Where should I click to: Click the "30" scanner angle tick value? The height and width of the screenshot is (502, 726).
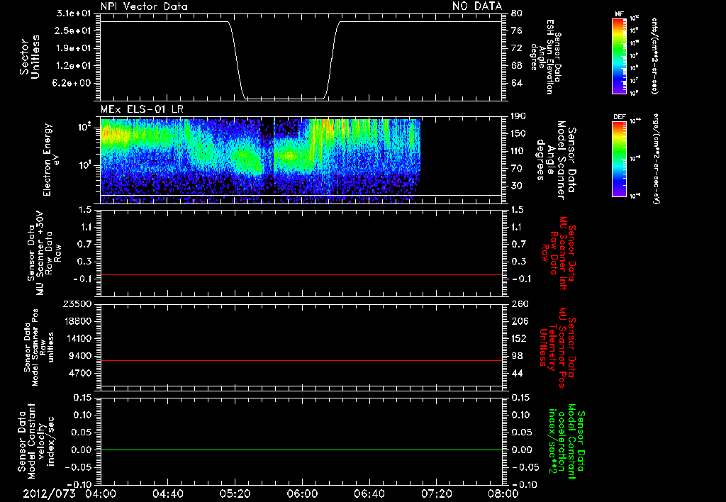pos(516,186)
